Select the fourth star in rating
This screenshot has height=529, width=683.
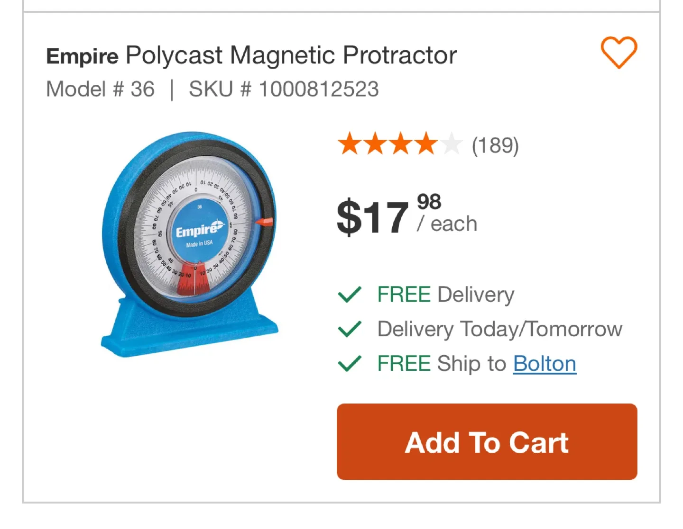click(x=425, y=145)
